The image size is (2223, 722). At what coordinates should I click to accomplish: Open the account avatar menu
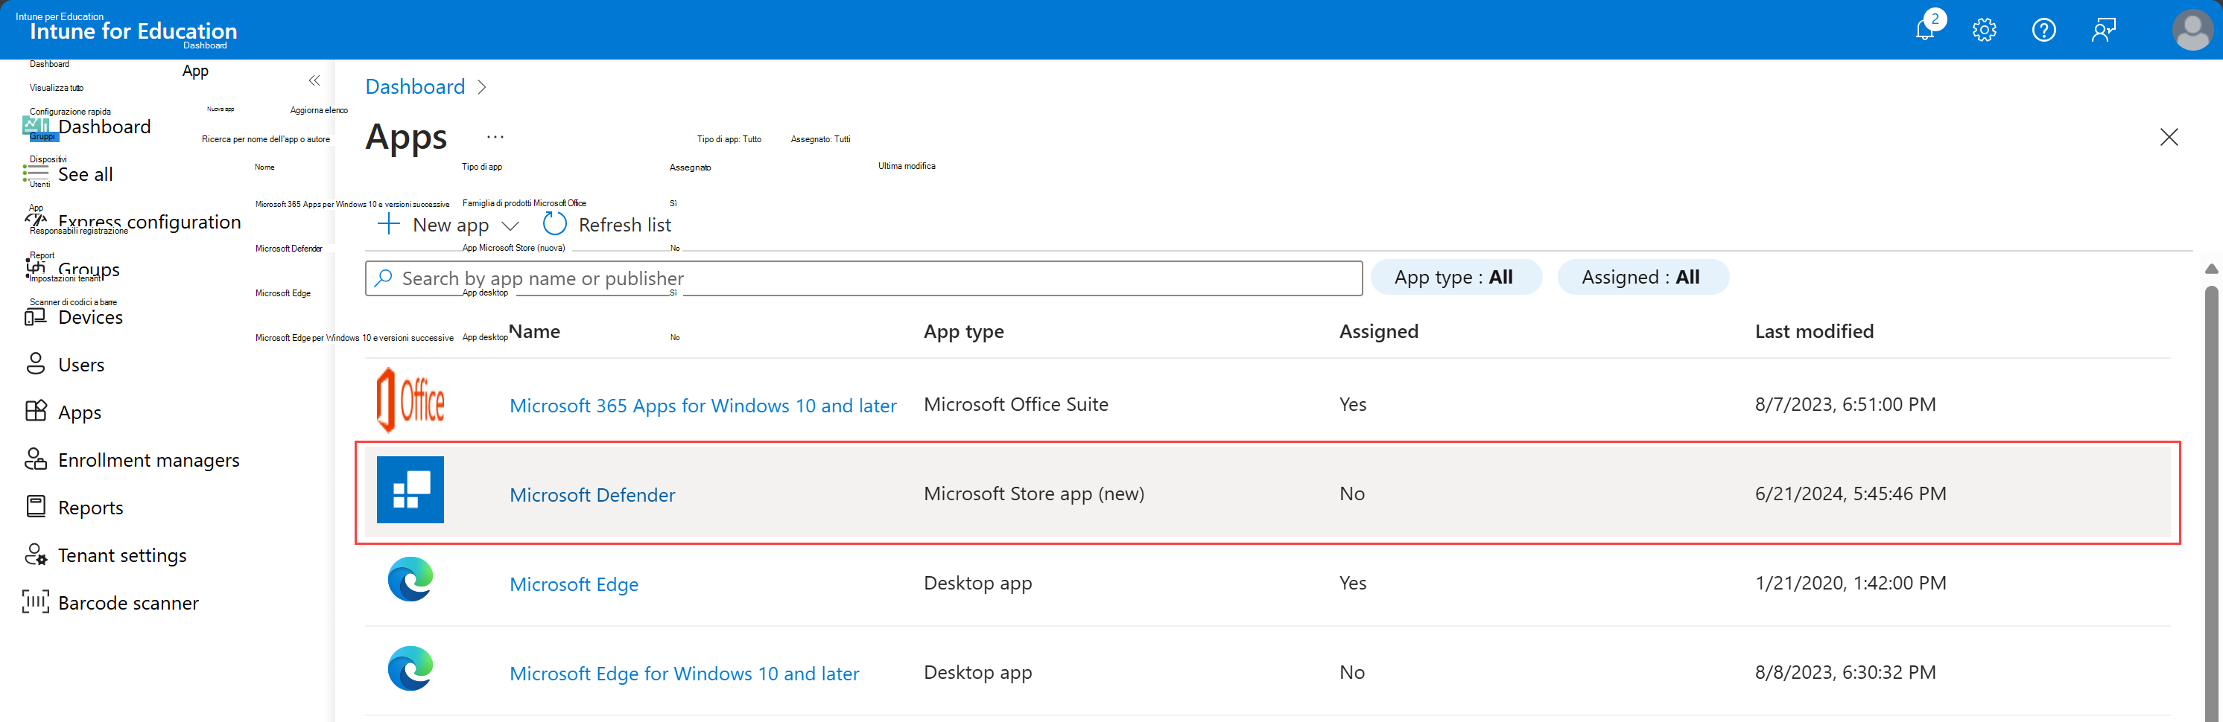pyautogui.click(x=2192, y=31)
